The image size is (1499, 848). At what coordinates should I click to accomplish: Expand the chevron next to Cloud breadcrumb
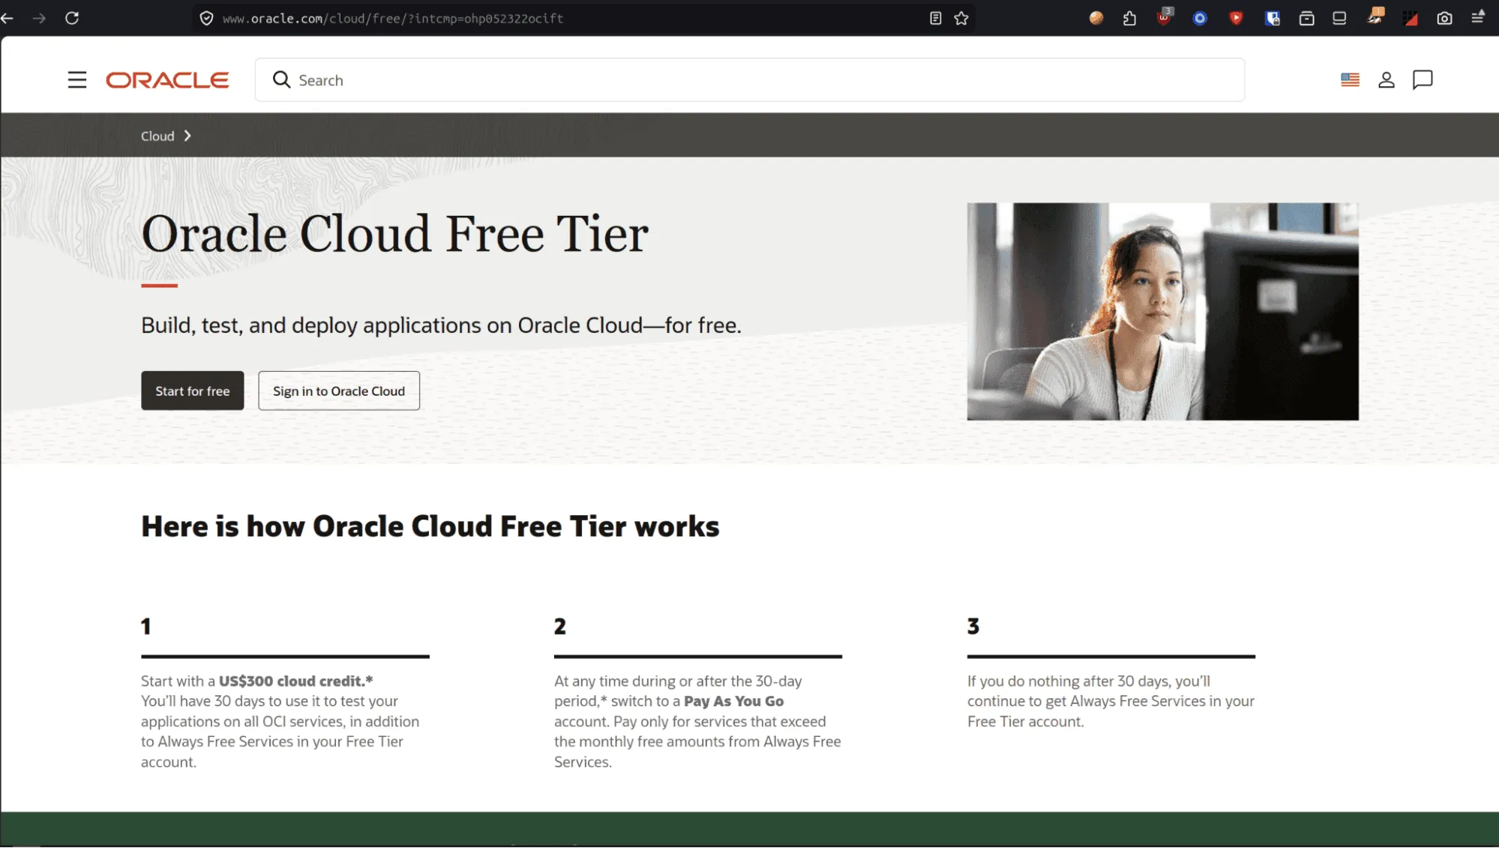[x=187, y=136]
